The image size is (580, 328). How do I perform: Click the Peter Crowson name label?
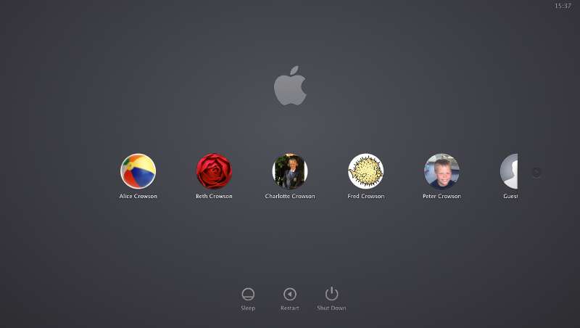click(442, 196)
